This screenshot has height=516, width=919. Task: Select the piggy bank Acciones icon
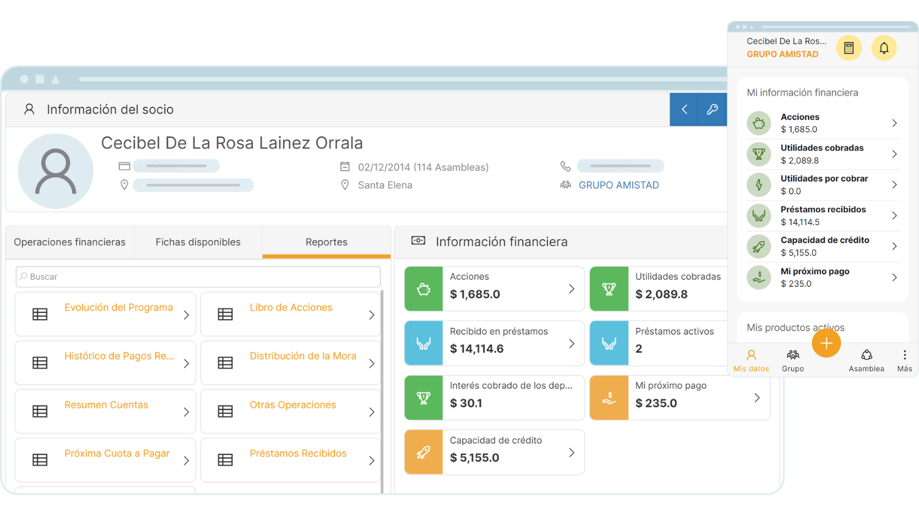click(758, 122)
